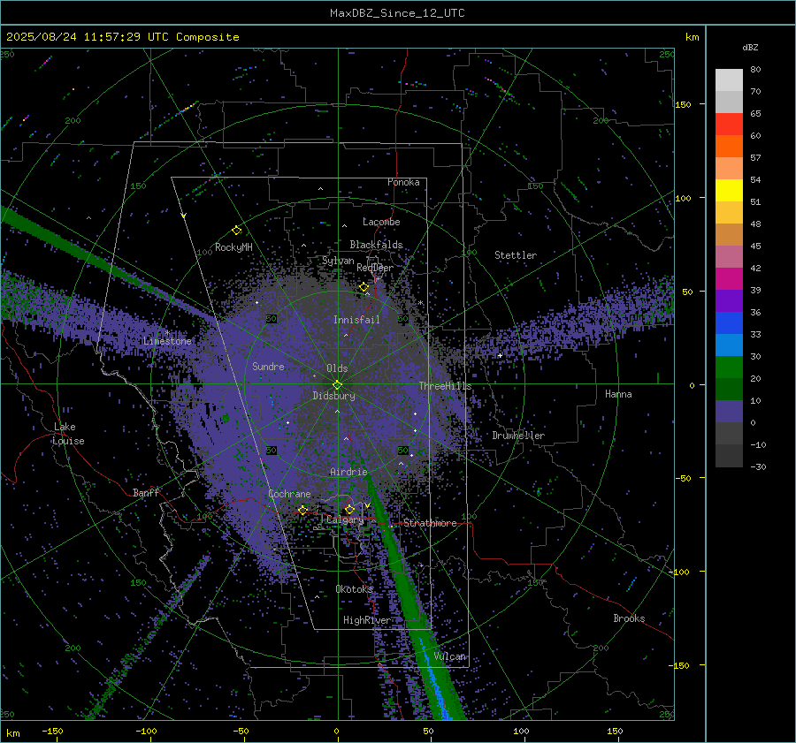Viewport: 796px width, 743px height.
Task: Select the magenta swatch between 42 and 39
Action: pos(729,279)
